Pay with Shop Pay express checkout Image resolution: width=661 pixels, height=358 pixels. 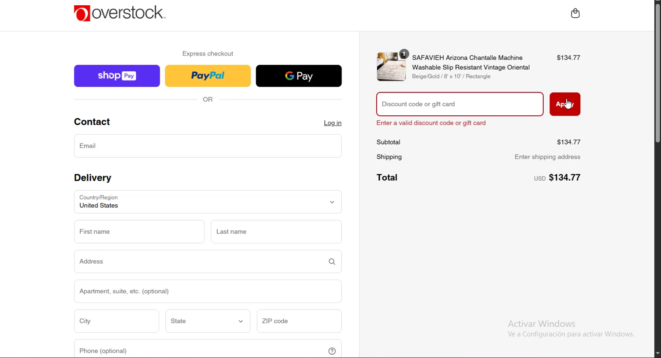(x=117, y=76)
